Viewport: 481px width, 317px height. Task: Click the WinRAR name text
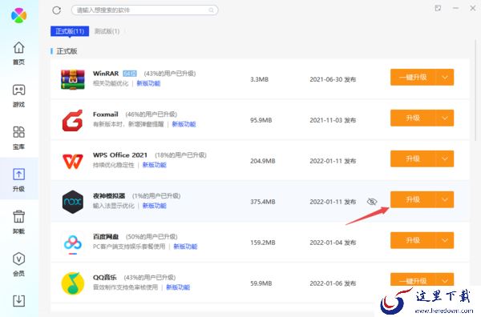(106, 74)
